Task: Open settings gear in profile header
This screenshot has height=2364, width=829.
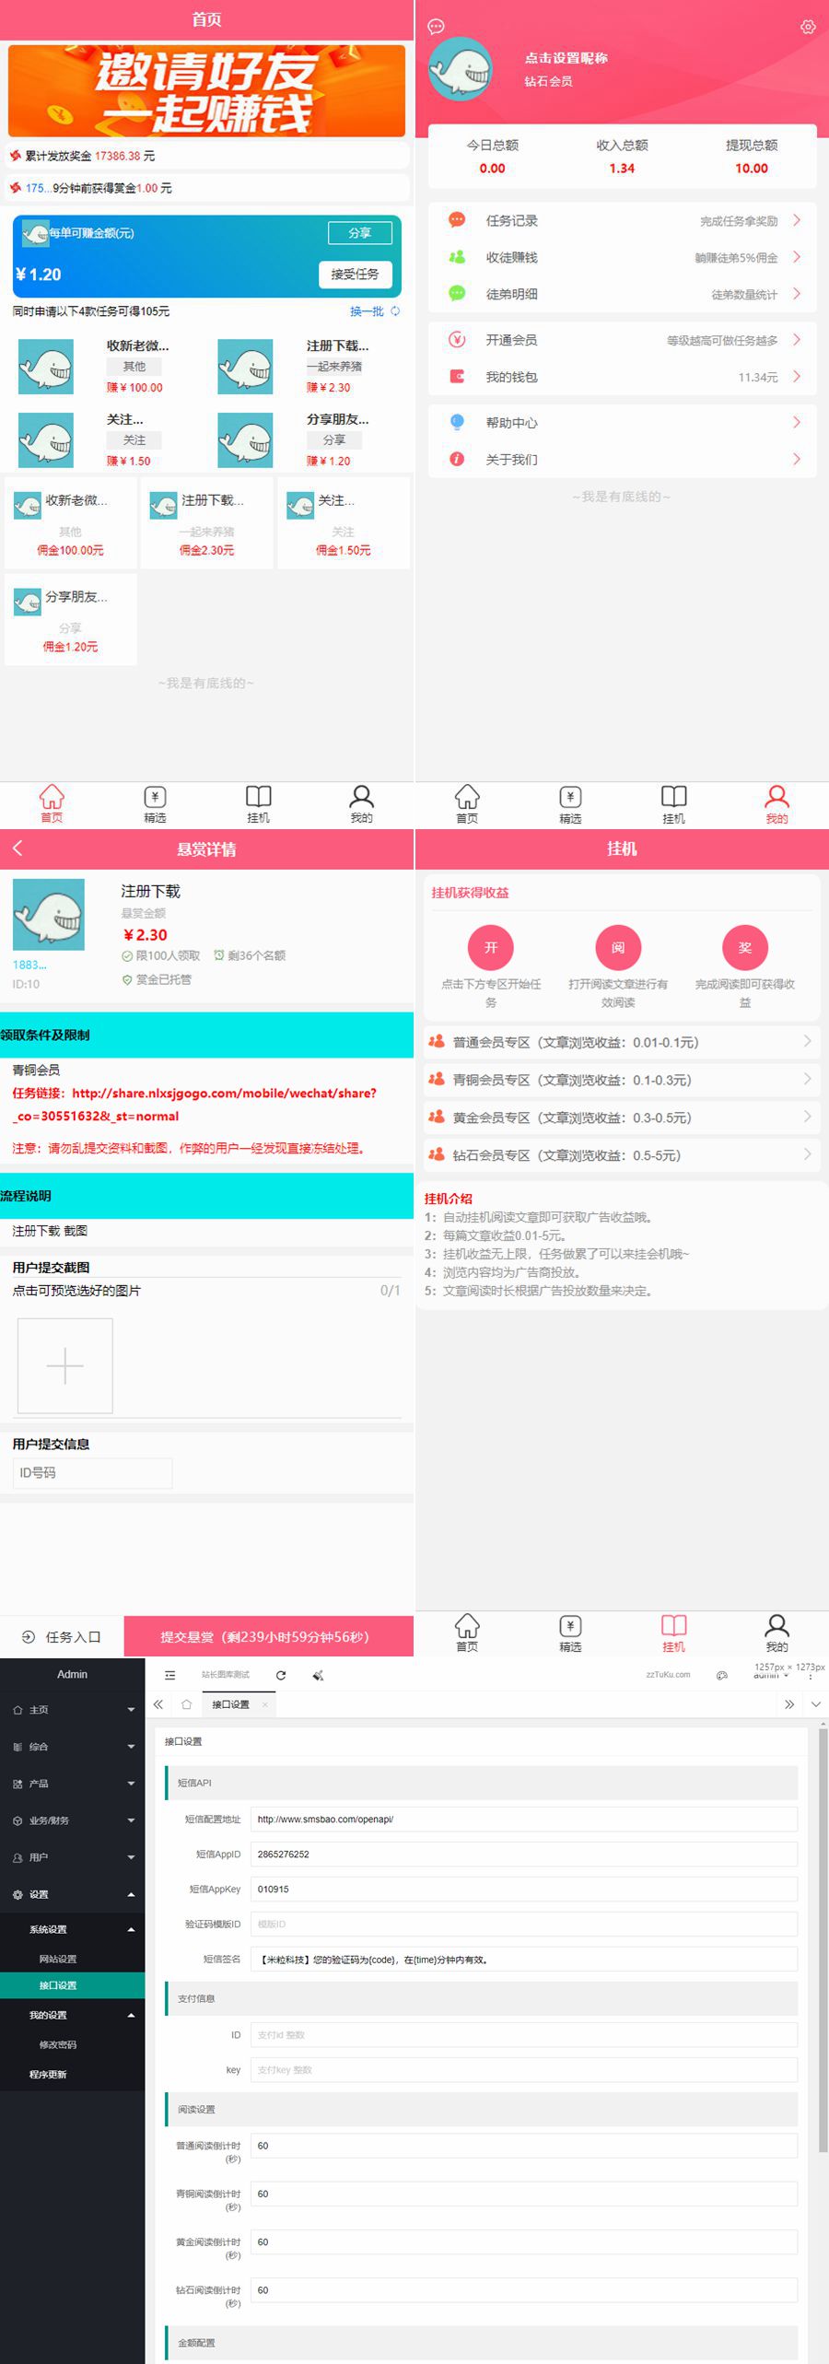Action: [808, 27]
